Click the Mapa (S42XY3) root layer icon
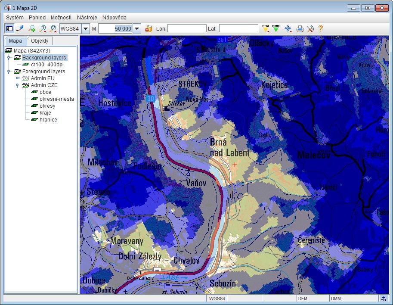The width and height of the screenshot is (393, 305). click(9, 51)
